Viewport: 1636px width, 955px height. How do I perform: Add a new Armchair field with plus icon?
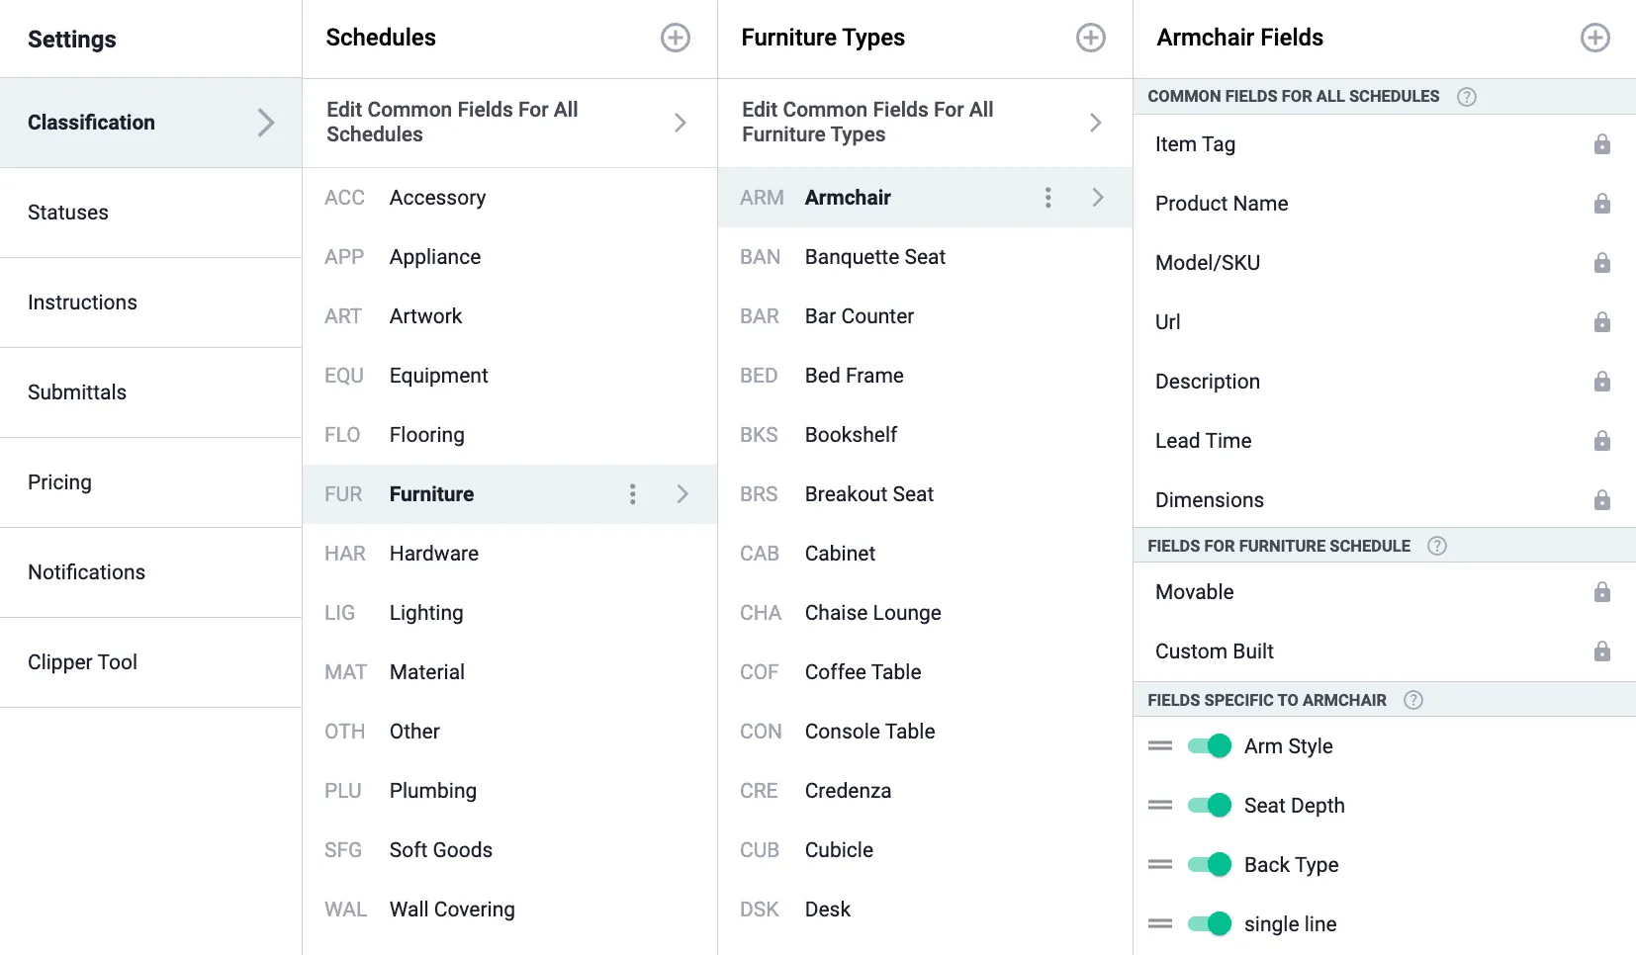tap(1595, 38)
